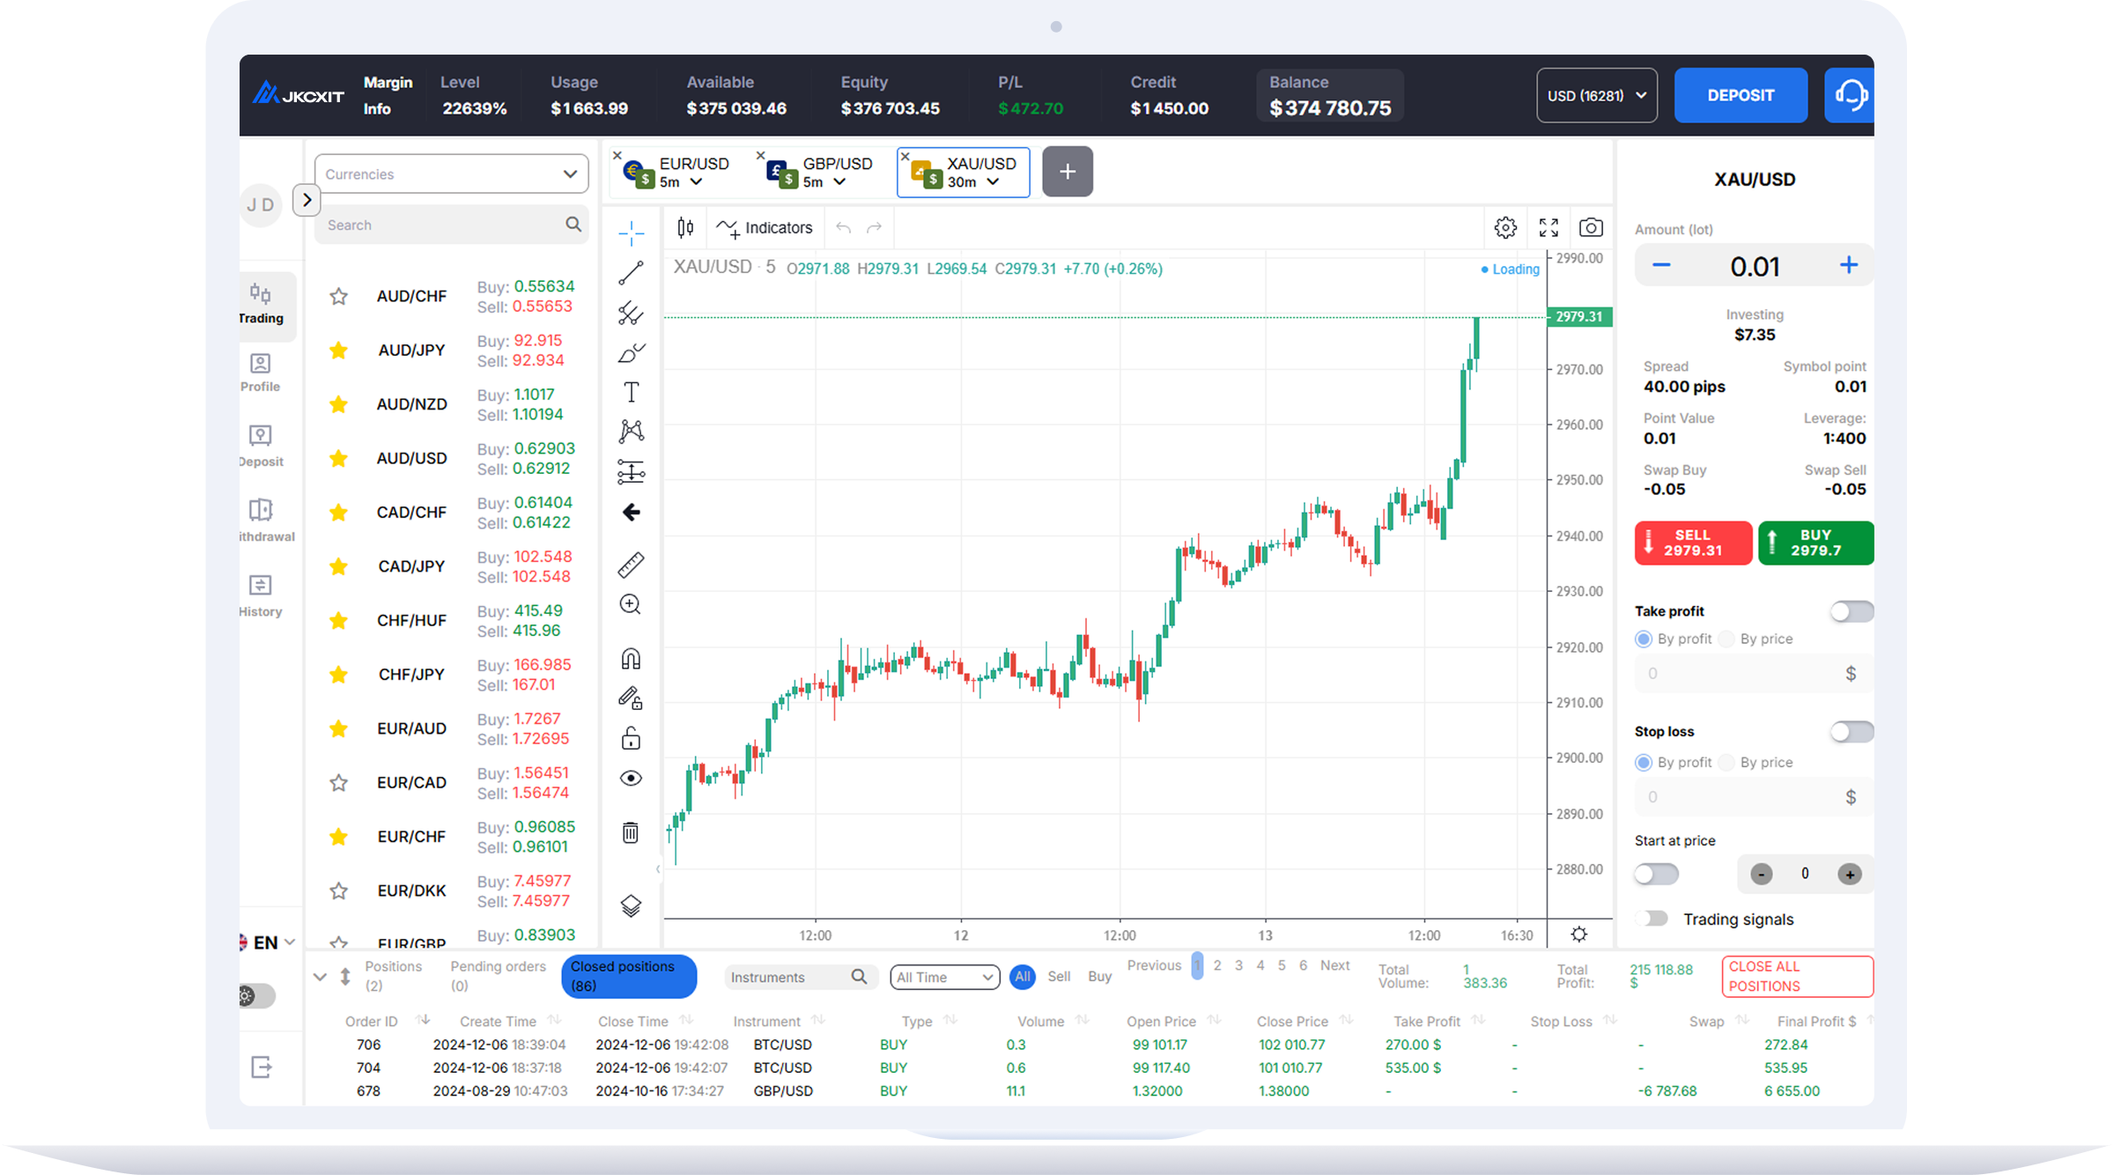Select the trend line drawing tool
The image size is (2114, 1175).
pos(631,273)
